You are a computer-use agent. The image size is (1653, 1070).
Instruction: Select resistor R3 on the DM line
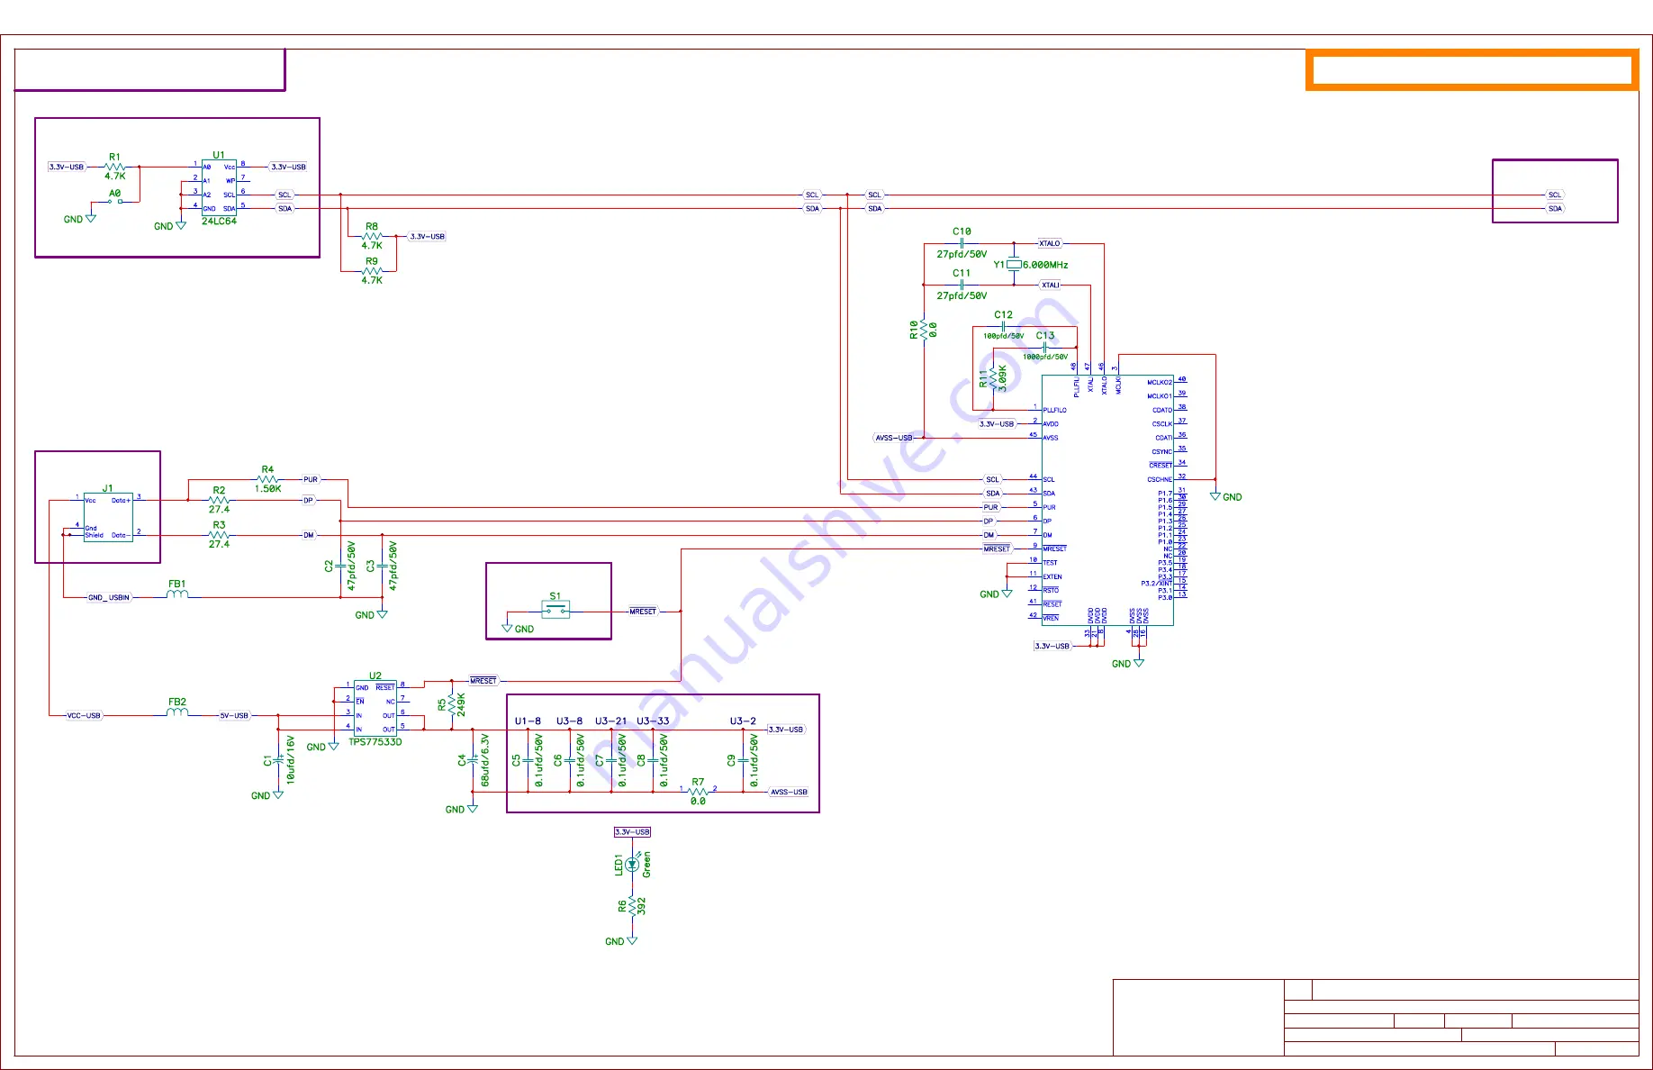219,535
